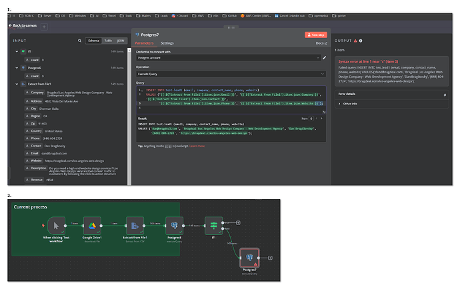This screenshot has width=460, height=289.
Task: Click the Item number field in Result
Action: tap(311, 119)
